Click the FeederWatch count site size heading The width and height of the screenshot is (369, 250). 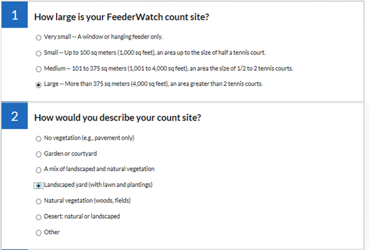(x=121, y=17)
